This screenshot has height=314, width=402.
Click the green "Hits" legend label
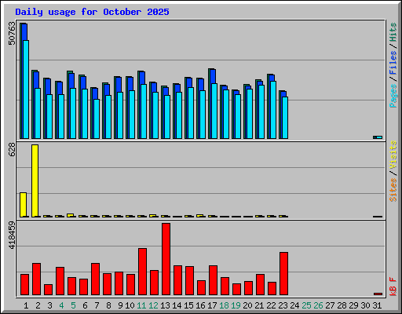coord(393,32)
